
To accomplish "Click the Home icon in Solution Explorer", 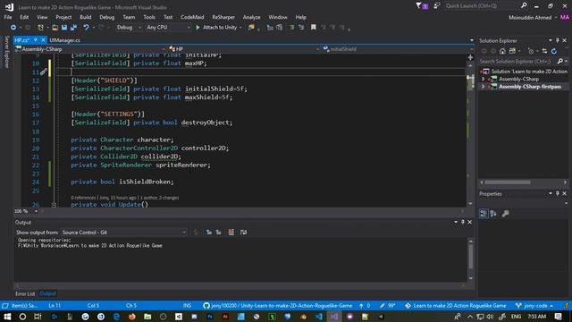I will (x=502, y=51).
